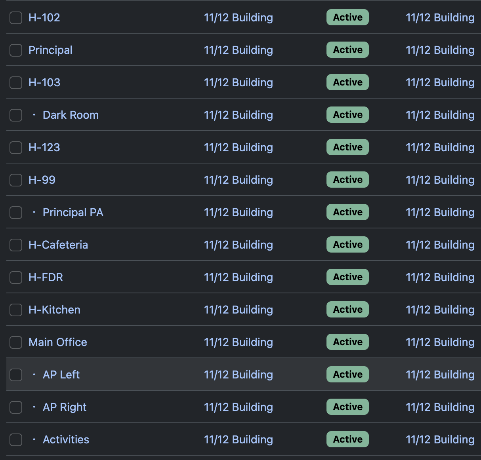
Task: Check the checkbox for row H-102
Action: coord(15,17)
